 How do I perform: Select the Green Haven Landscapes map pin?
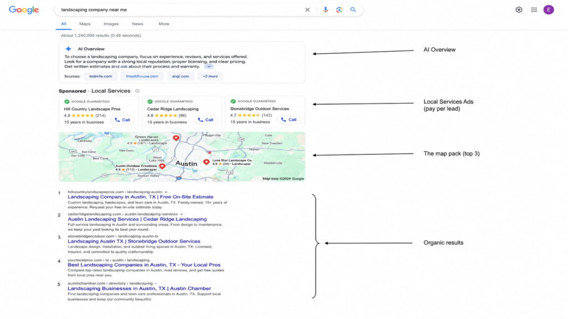[x=176, y=138]
